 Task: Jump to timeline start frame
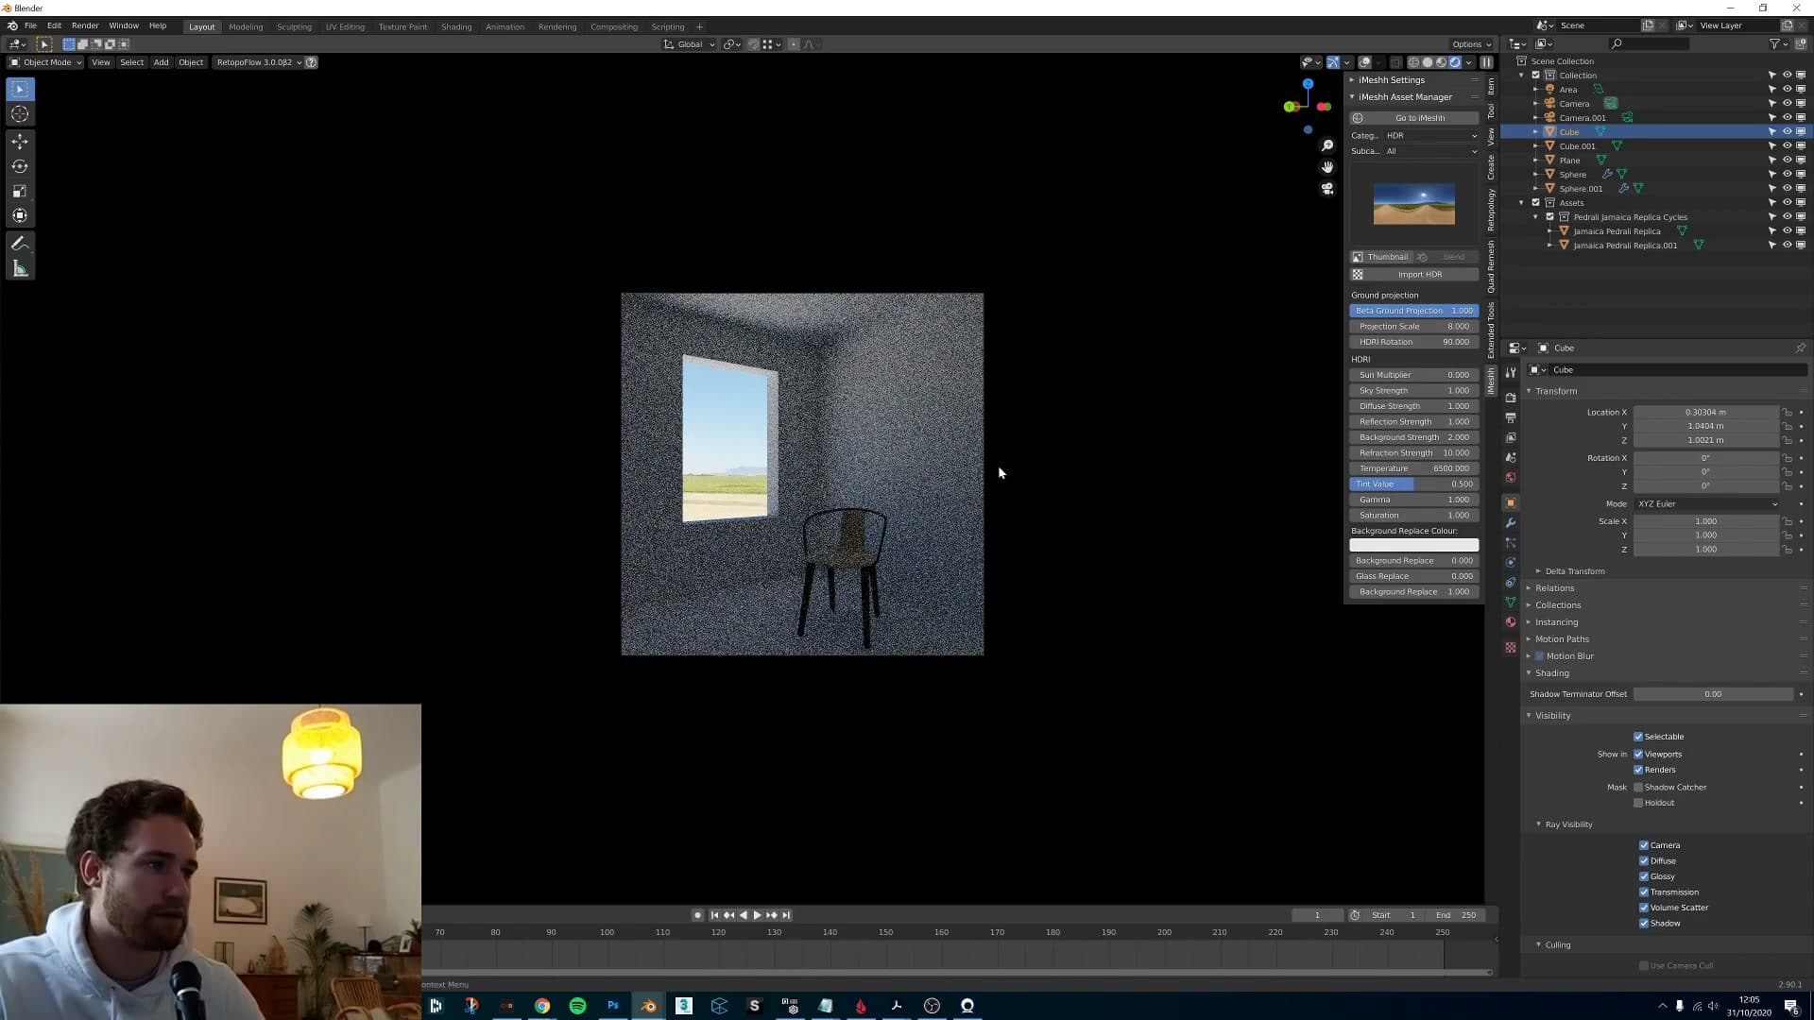714,915
